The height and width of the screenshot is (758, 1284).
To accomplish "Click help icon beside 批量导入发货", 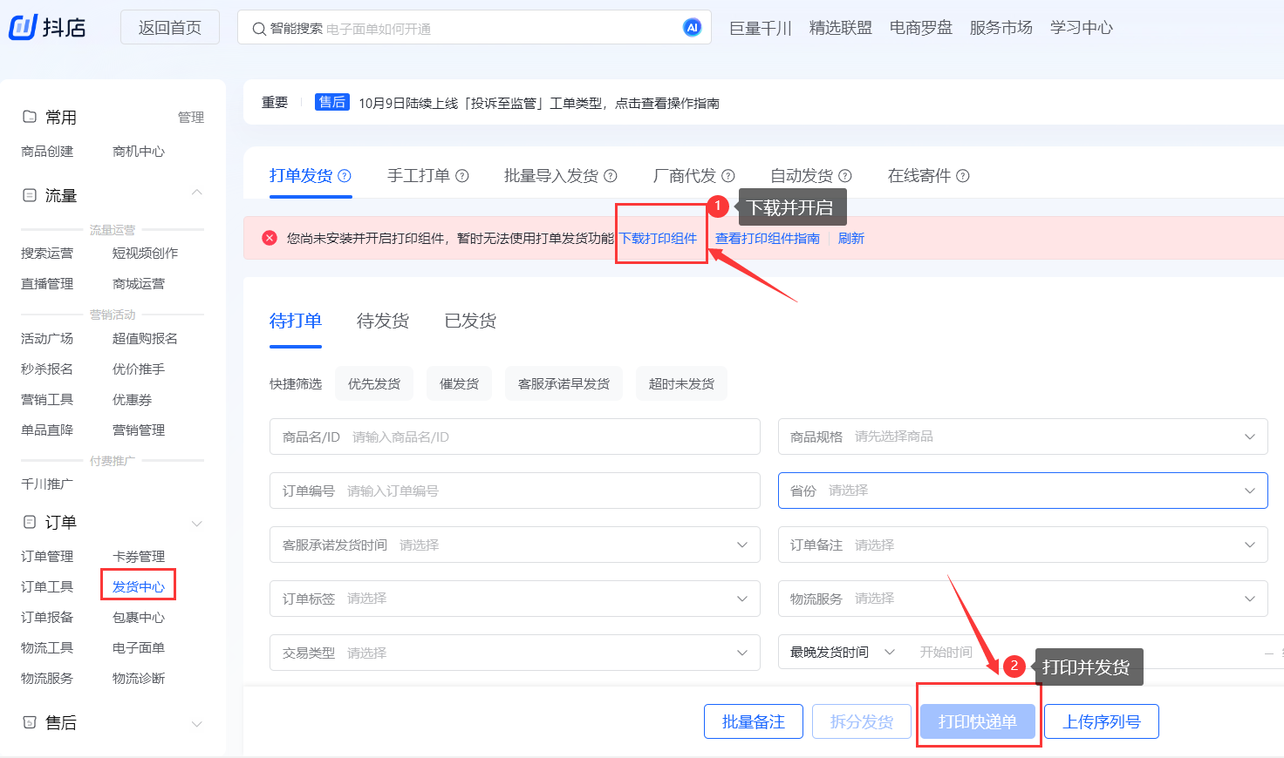I will 611,176.
